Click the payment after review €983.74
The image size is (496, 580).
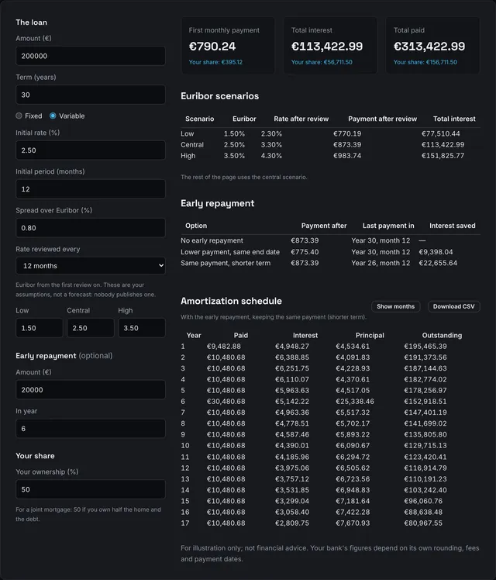point(347,156)
